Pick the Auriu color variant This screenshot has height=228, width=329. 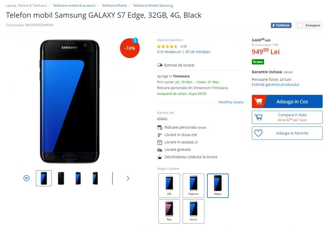click(193, 211)
